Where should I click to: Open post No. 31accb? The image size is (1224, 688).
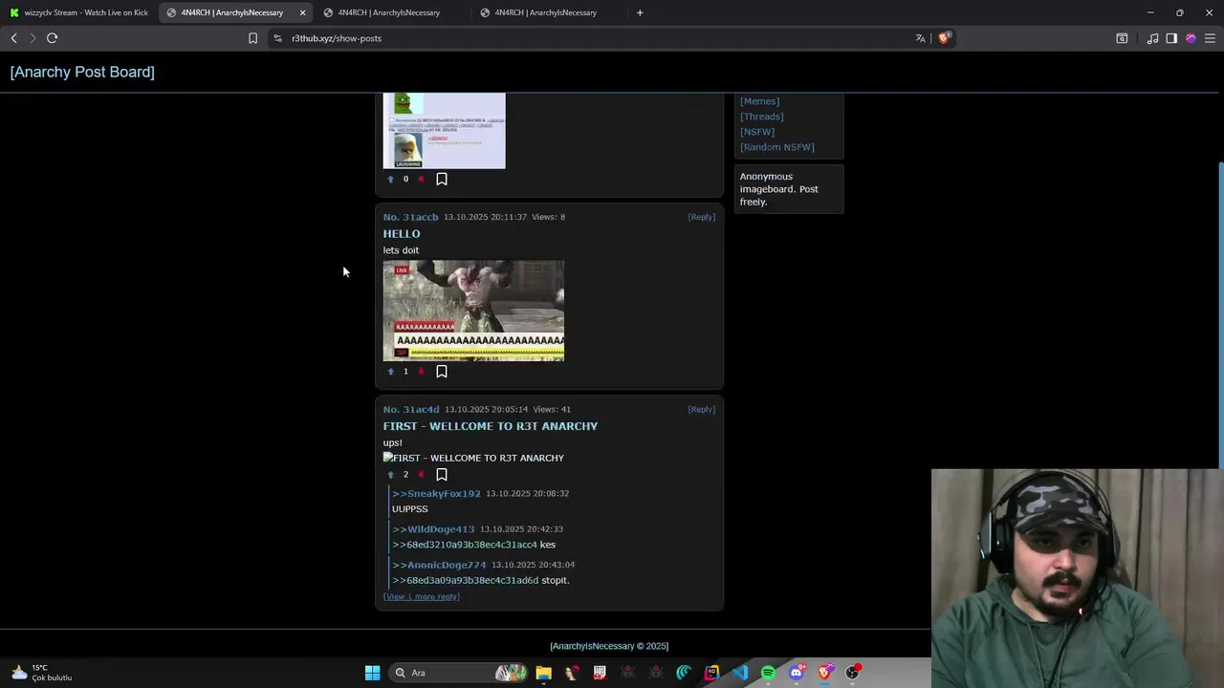point(411,217)
